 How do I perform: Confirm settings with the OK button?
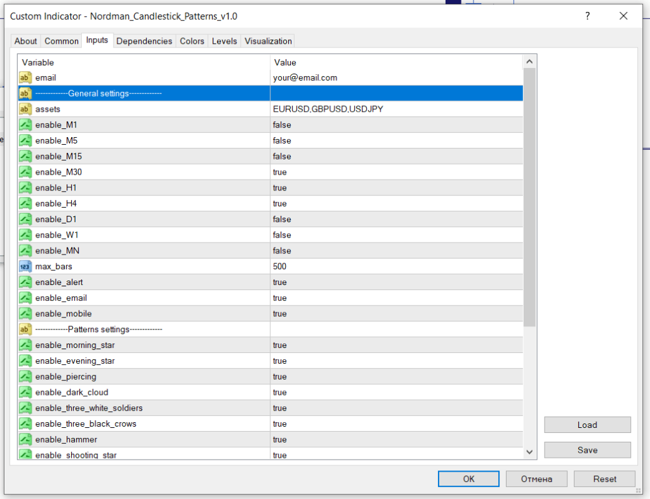[468, 479]
